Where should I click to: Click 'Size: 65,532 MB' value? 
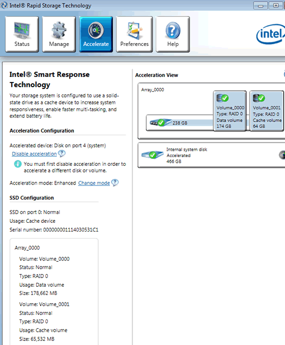click(x=37, y=339)
